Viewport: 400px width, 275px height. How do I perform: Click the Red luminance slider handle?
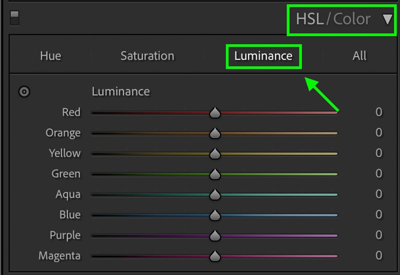pos(215,112)
